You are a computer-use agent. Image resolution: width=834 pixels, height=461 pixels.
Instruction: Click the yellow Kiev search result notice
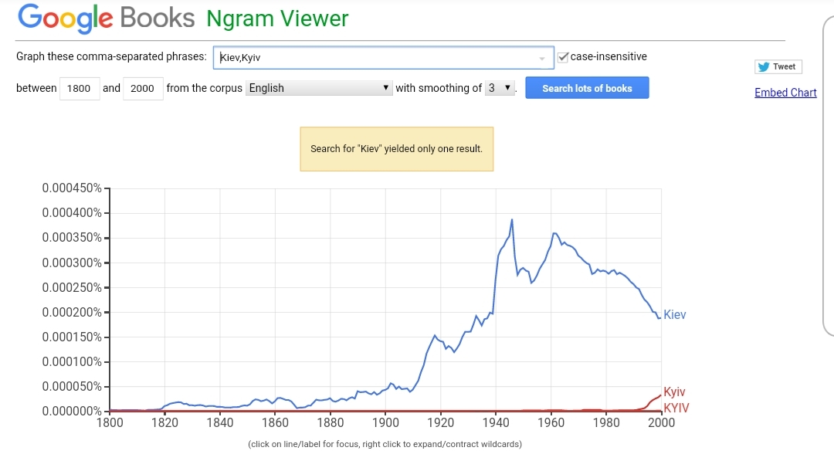click(x=396, y=148)
